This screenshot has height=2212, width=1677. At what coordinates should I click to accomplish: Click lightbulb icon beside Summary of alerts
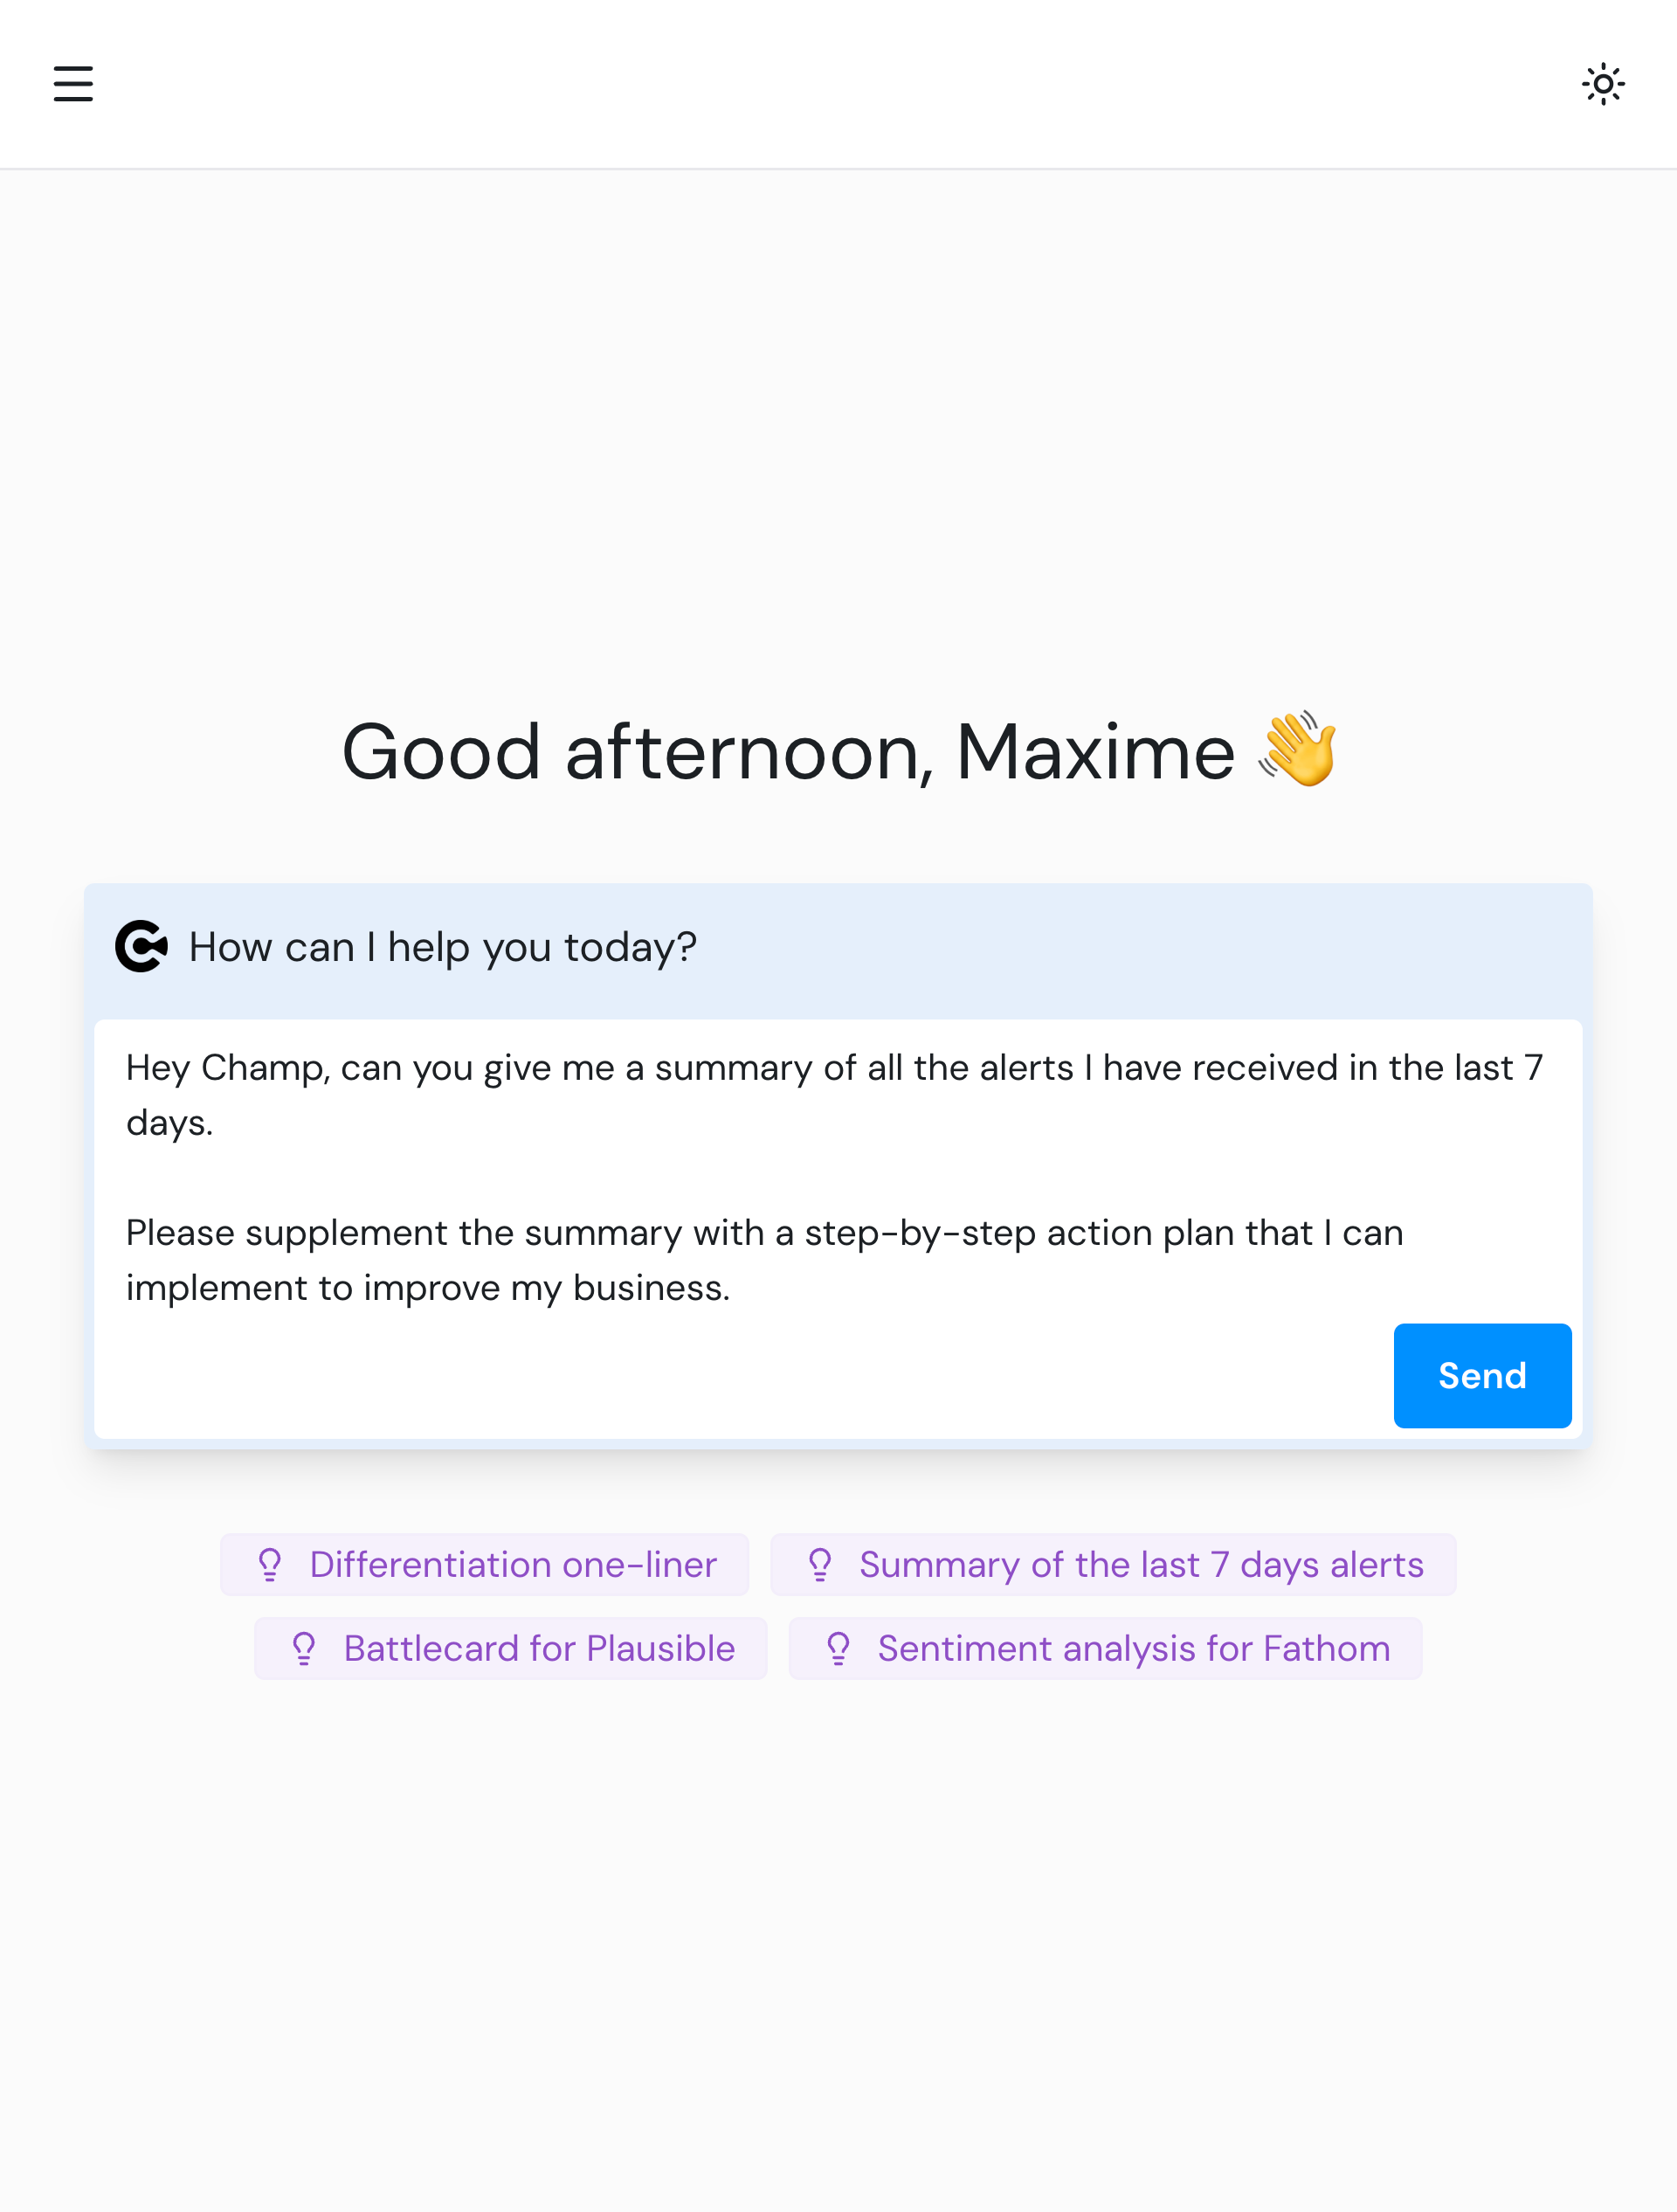click(x=820, y=1564)
